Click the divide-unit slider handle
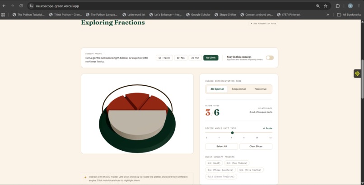The width and height of the screenshot is (364, 185). tap(232, 133)
